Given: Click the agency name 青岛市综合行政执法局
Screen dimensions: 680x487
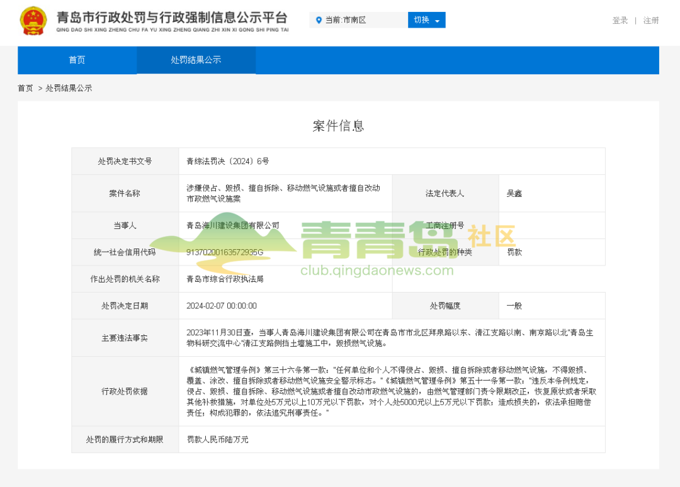Looking at the screenshot, I should pyautogui.click(x=225, y=279).
